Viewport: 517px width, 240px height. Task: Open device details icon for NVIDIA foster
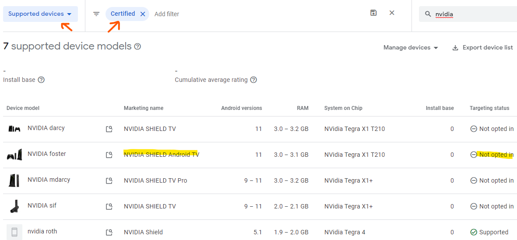pyautogui.click(x=109, y=155)
